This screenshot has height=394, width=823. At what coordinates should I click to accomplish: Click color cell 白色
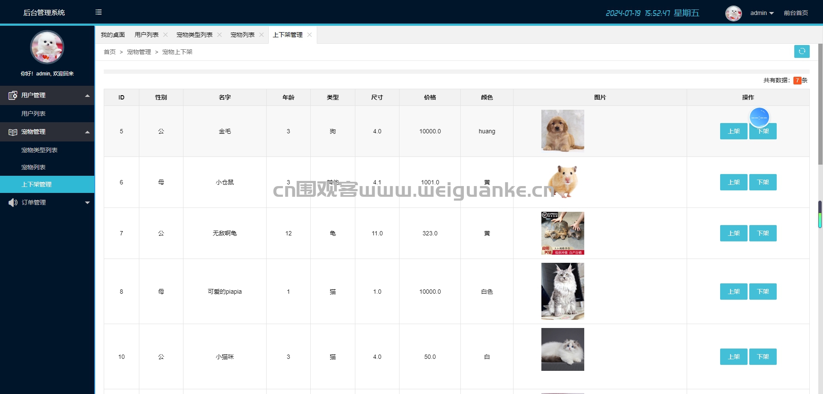[x=487, y=292]
